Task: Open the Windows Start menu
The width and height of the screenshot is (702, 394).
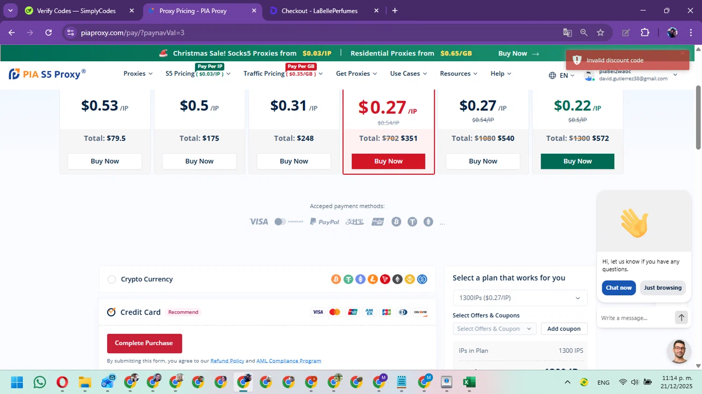Action: coord(17,382)
